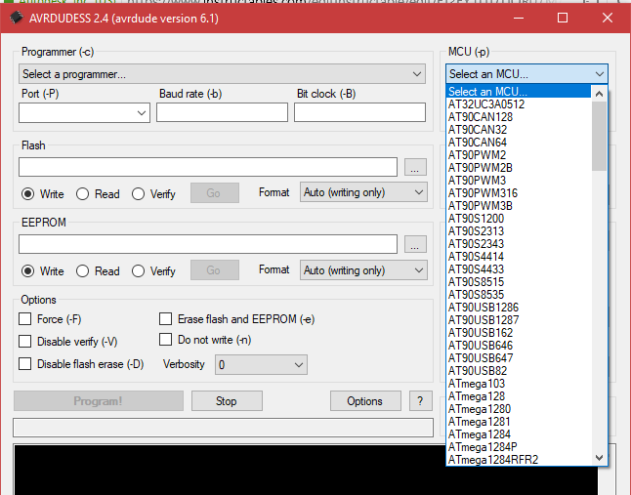The height and width of the screenshot is (495, 631).
Task: Open the Options dialog button
Action: [365, 401]
